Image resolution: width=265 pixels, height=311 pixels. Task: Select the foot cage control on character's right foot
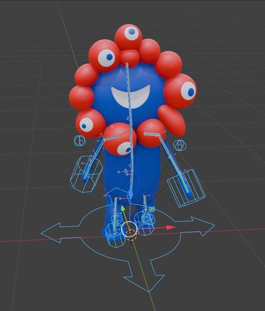point(115,235)
